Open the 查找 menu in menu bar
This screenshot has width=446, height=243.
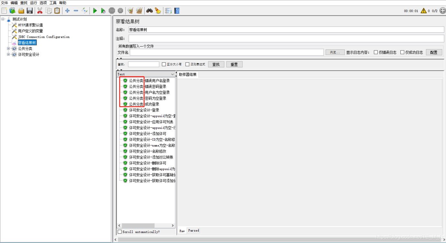[24, 3]
